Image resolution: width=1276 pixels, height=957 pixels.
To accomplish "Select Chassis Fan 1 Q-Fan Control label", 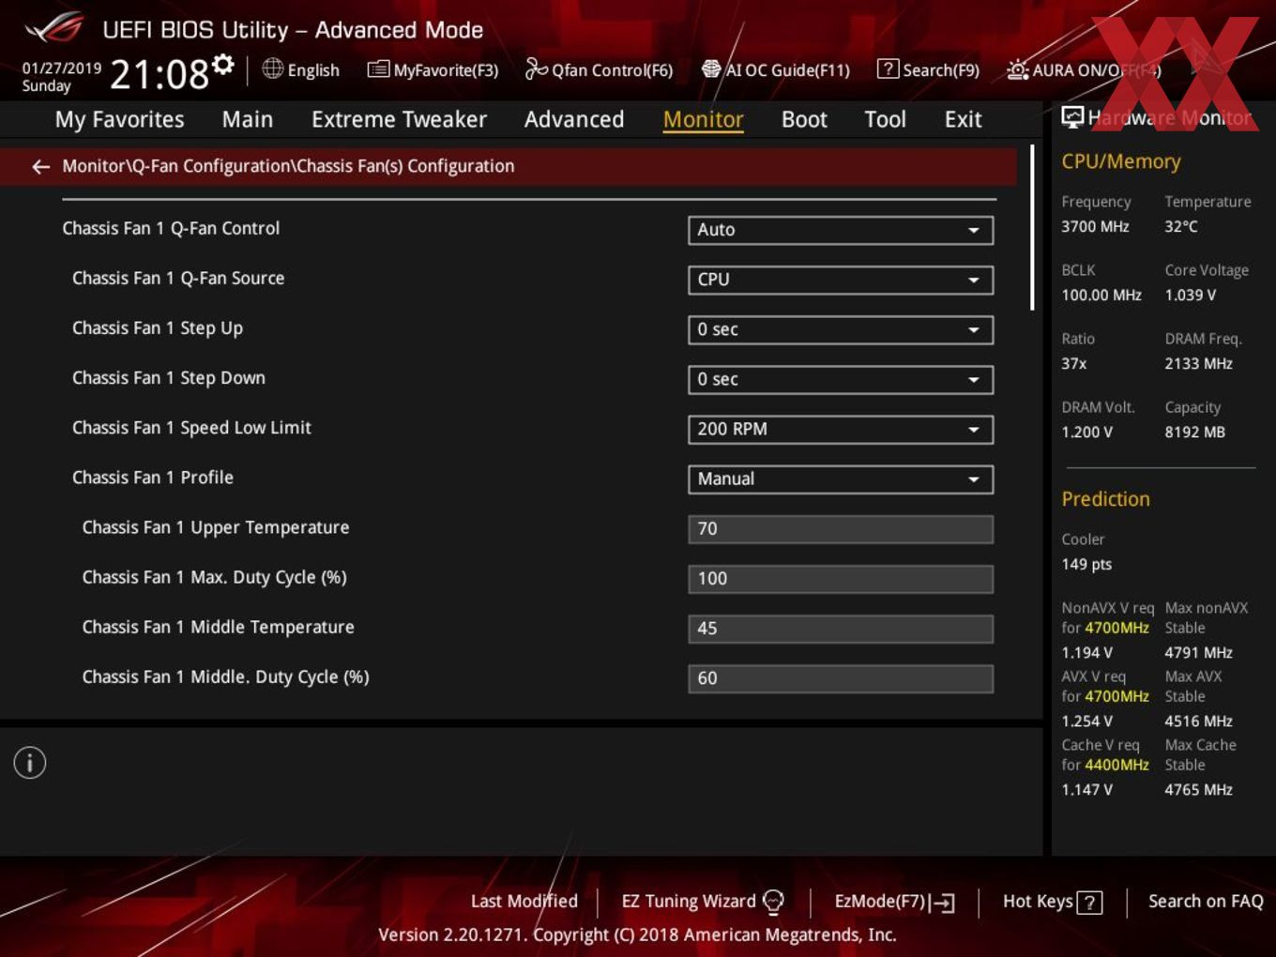I will 171,228.
